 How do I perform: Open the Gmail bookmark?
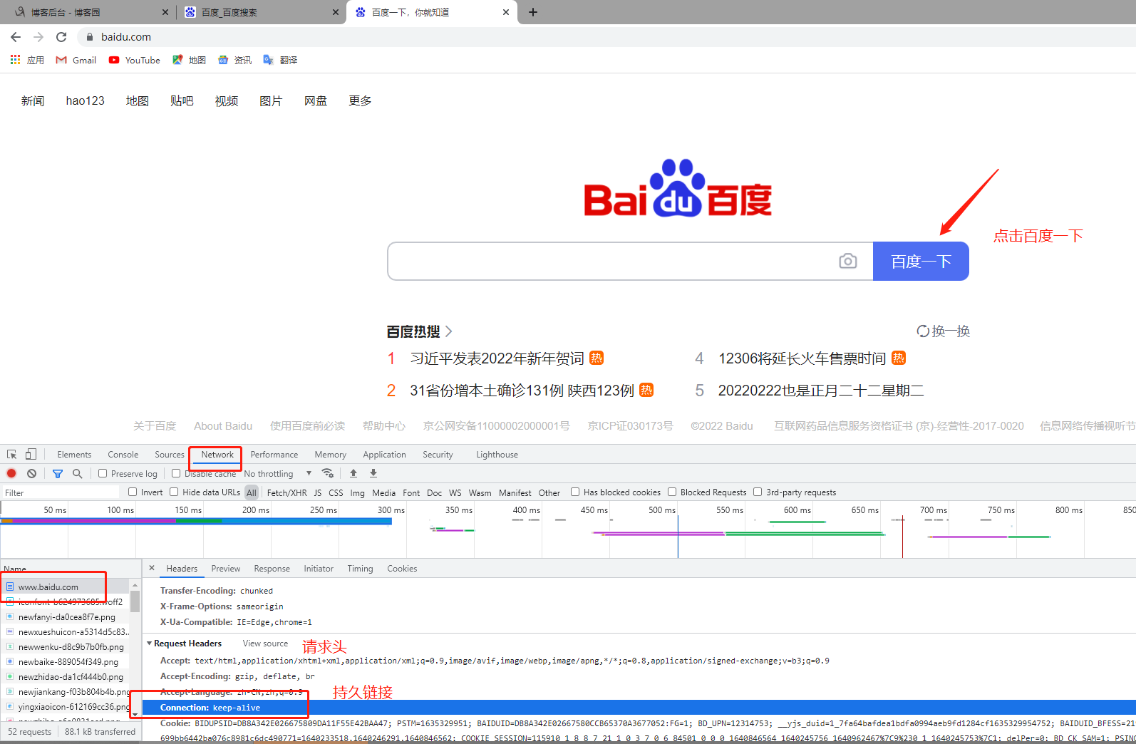(76, 60)
